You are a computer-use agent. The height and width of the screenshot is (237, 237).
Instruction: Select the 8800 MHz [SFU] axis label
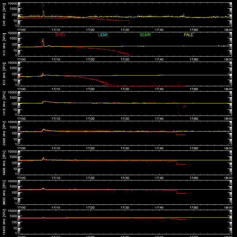pos(4,192)
